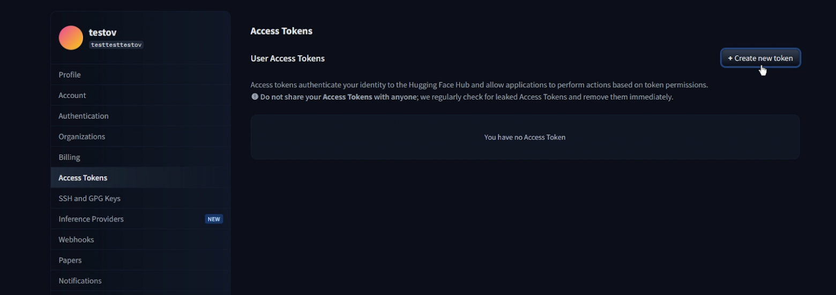Open the Profile settings page

(70, 74)
